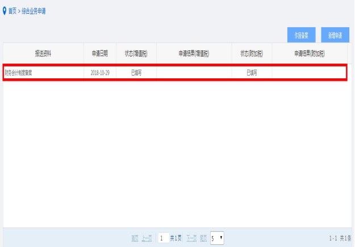Click the location pin icon in breadcrumb

click(x=5, y=11)
